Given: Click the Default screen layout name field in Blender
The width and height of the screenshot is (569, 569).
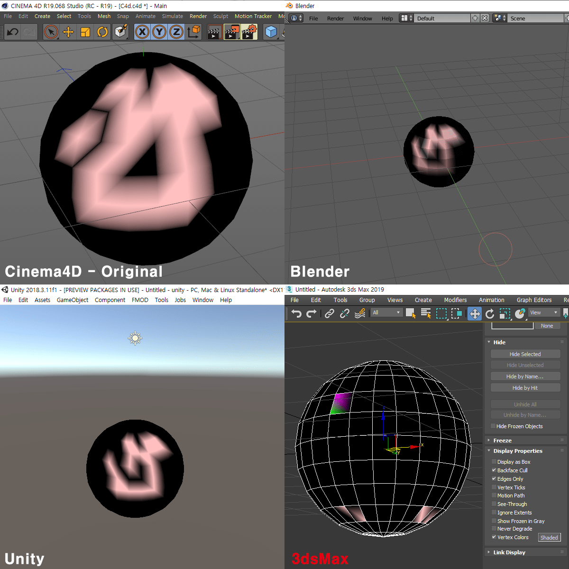Looking at the screenshot, I should (x=442, y=18).
